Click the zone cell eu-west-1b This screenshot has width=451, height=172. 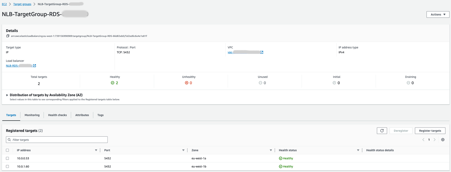pos(199,166)
